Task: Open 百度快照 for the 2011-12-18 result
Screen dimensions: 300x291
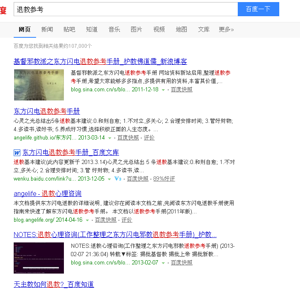Action: tap(182, 89)
